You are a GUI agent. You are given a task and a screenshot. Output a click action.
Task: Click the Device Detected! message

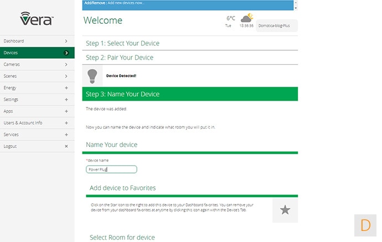(121, 76)
